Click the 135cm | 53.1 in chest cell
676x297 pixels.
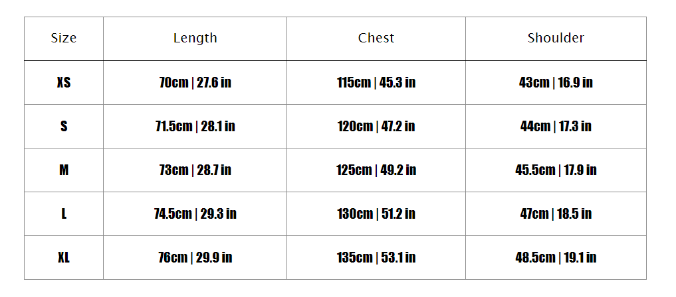pos(376,258)
